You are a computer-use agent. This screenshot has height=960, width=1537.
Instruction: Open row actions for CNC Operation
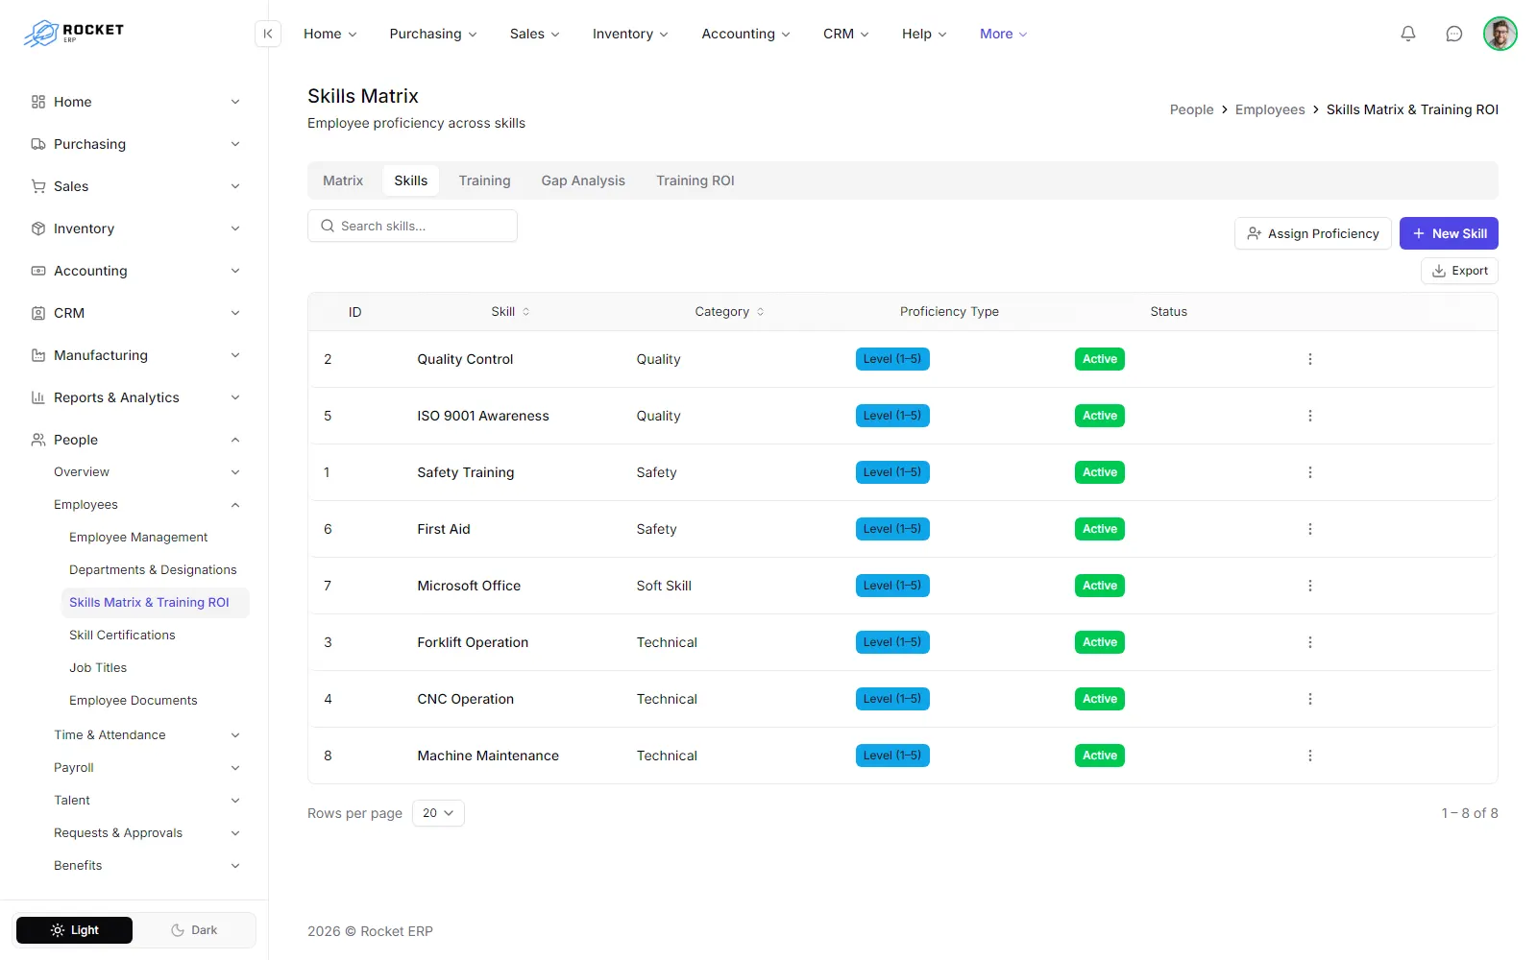pos(1309,699)
